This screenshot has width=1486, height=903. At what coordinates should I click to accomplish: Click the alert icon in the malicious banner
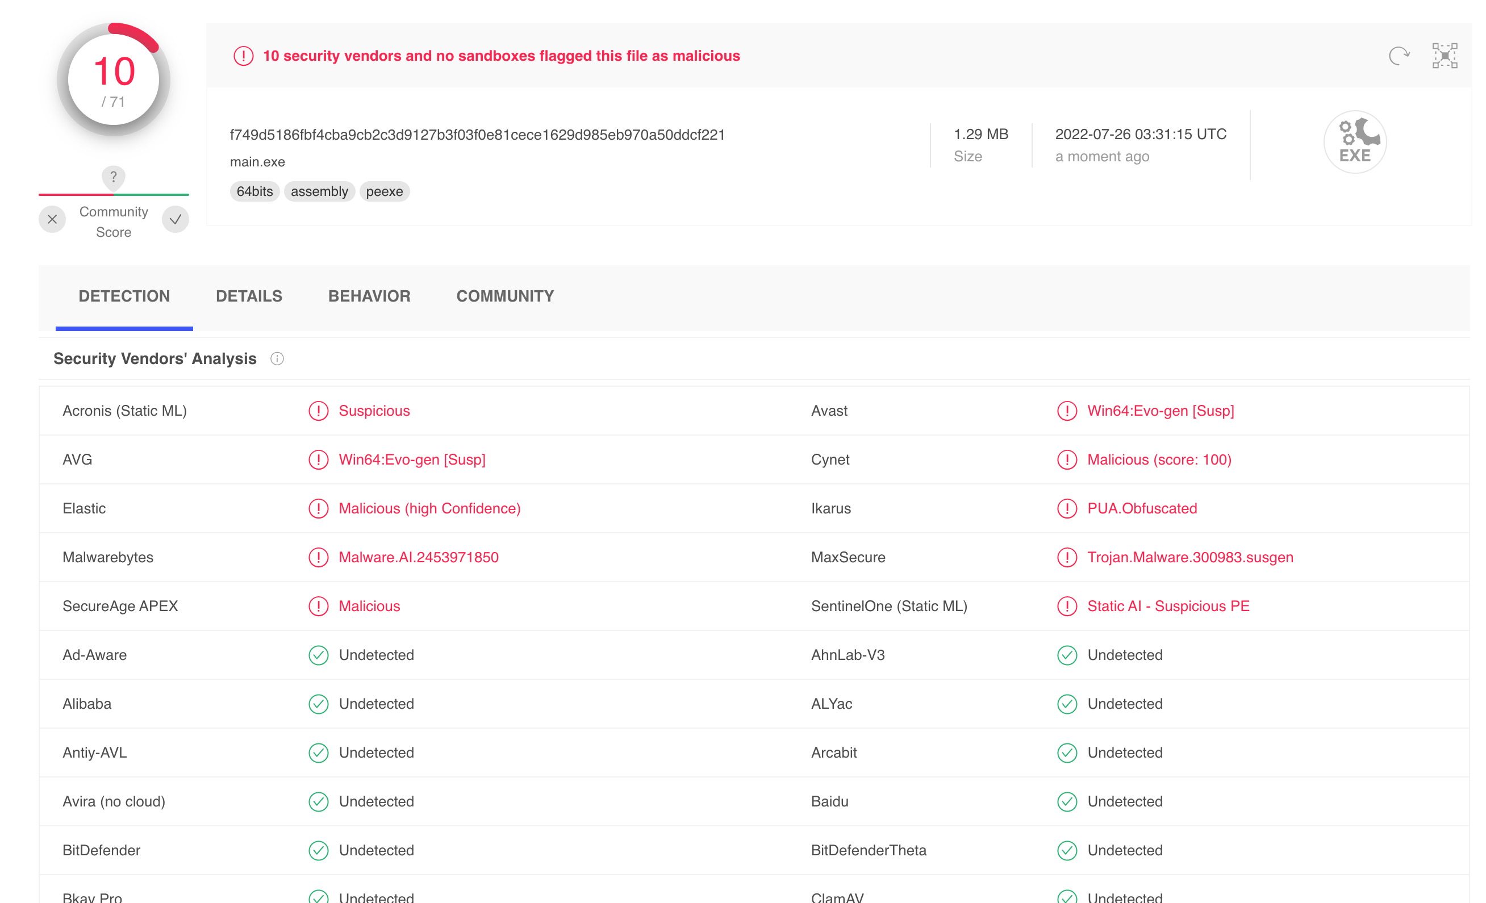tap(243, 56)
